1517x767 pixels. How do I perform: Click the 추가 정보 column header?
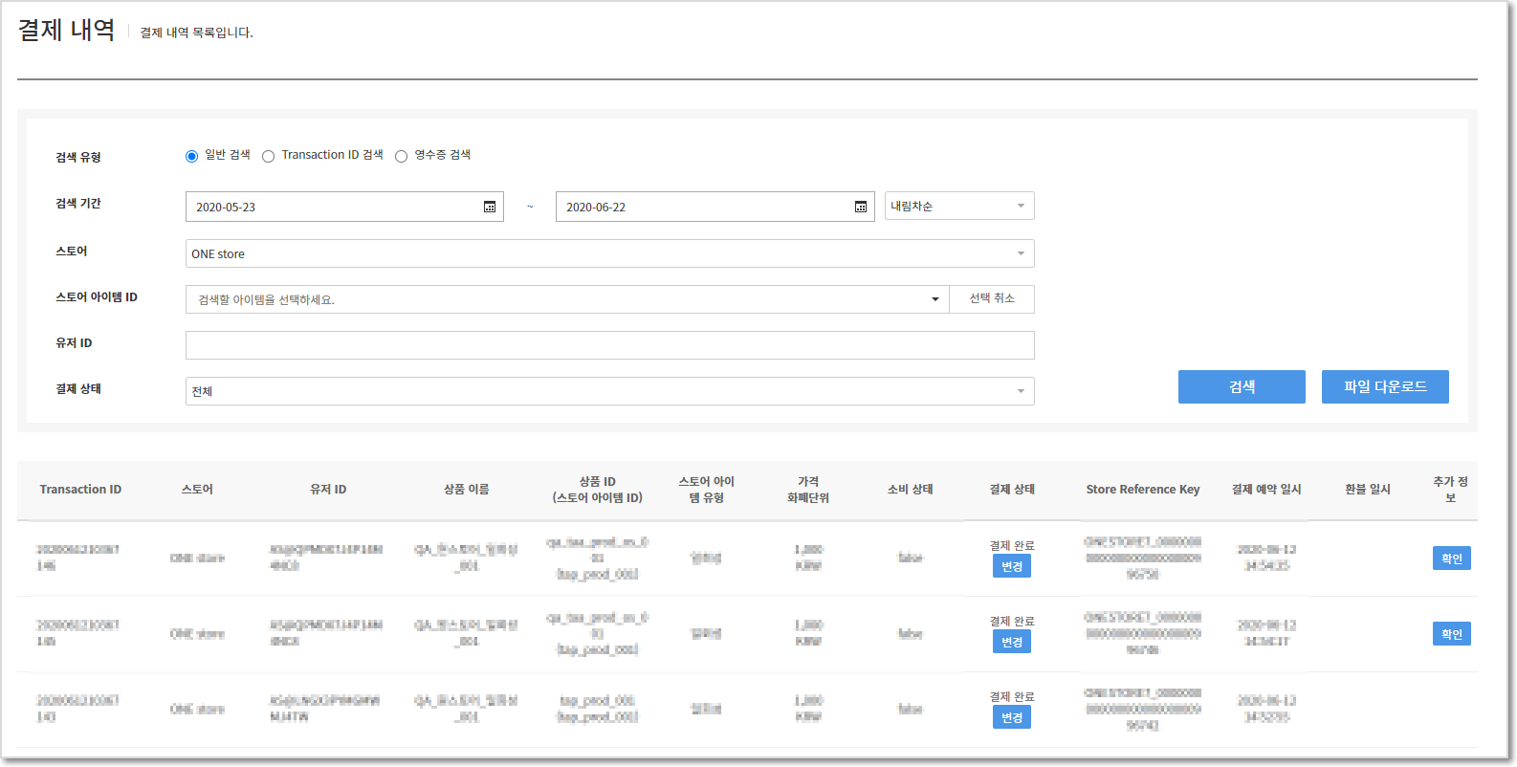(x=1450, y=490)
